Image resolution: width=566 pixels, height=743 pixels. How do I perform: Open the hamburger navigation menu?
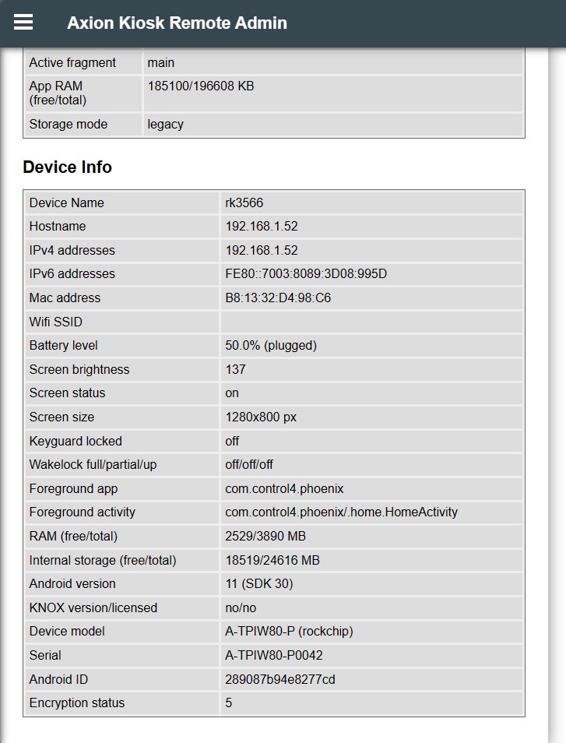pyautogui.click(x=23, y=23)
